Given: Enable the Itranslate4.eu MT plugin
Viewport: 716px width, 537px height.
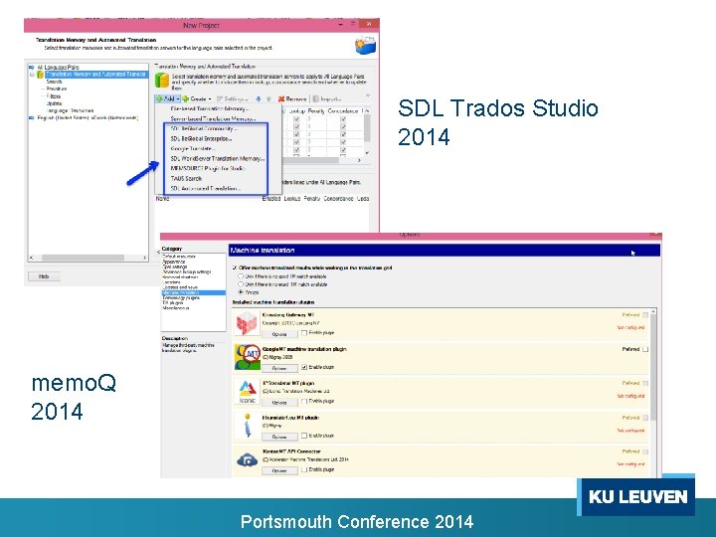Looking at the screenshot, I should 304,436.
